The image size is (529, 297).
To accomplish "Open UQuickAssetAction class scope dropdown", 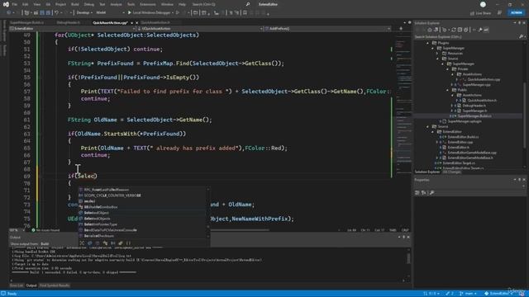I will pyautogui.click(x=200, y=29).
